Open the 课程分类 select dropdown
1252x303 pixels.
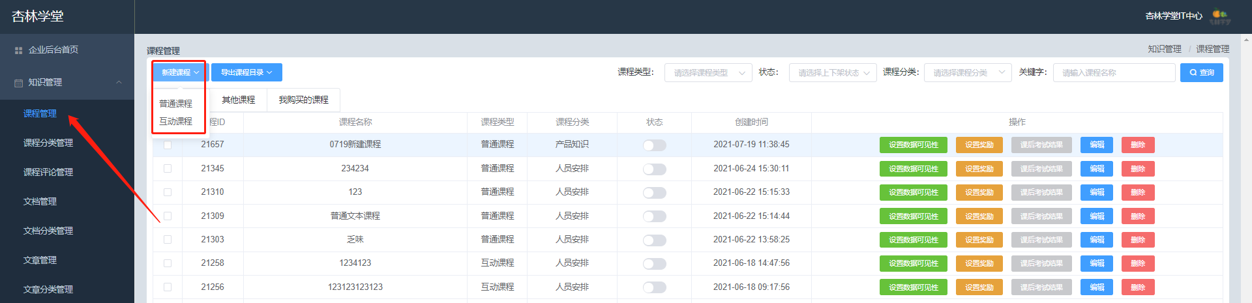tap(968, 72)
